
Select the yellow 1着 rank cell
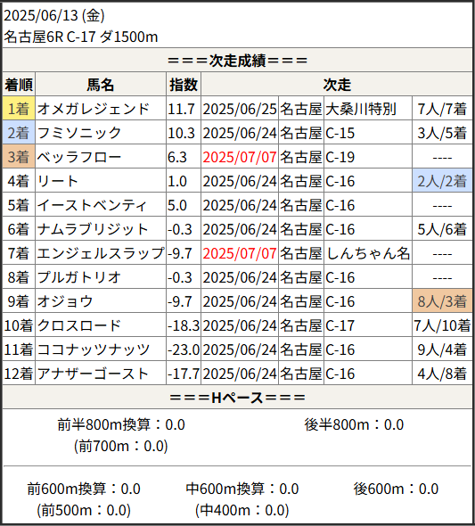(x=19, y=109)
